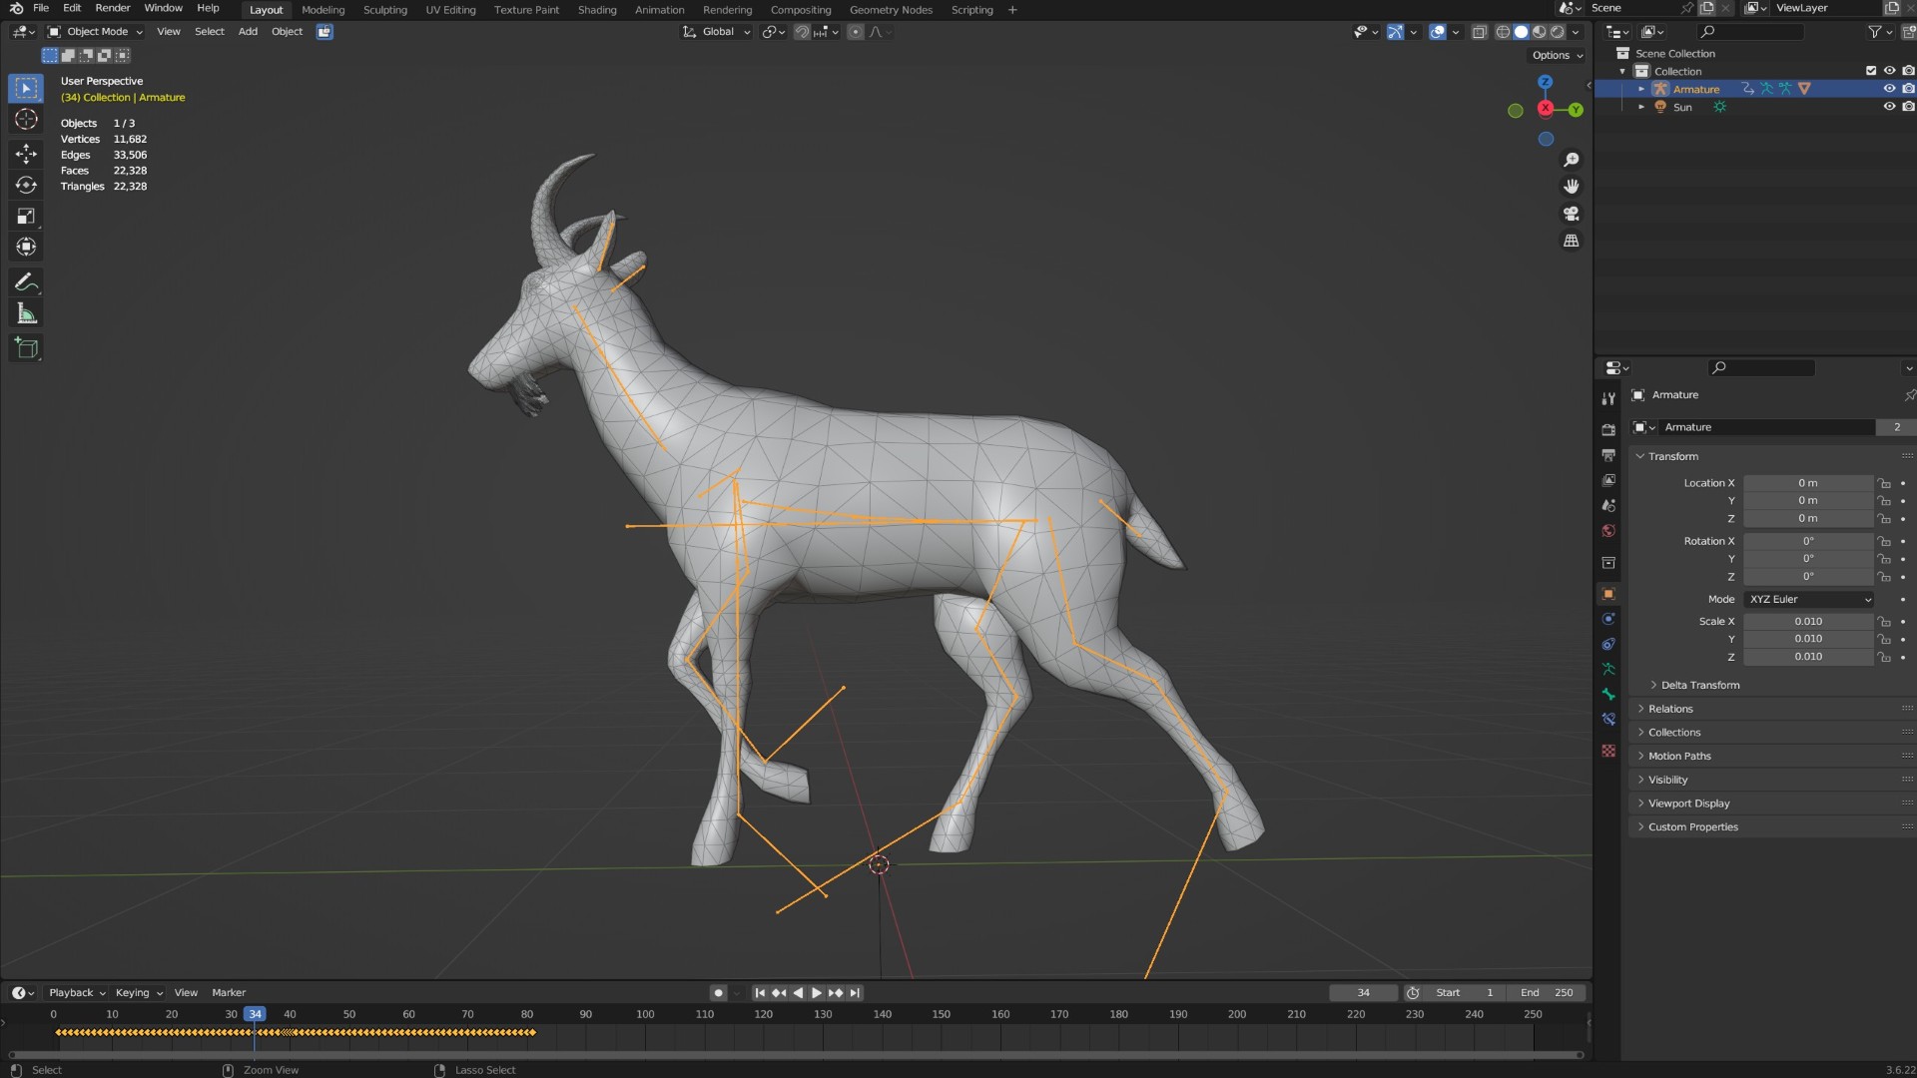Open the XYZ Euler rotation mode dropdown

coord(1809,600)
